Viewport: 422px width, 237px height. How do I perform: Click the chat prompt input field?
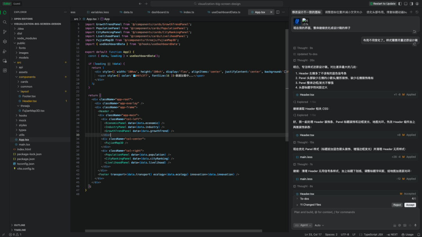coord(355,212)
